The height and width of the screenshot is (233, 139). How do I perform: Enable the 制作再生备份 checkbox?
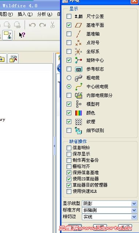click(69, 160)
